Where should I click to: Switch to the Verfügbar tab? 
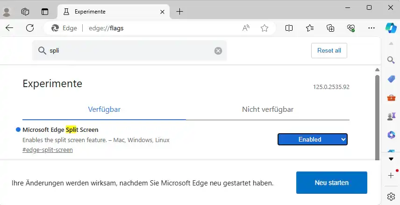pyautogui.click(x=104, y=109)
